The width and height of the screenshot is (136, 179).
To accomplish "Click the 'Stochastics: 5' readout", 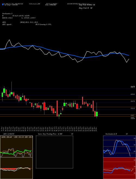I will [x=7, y=14].
